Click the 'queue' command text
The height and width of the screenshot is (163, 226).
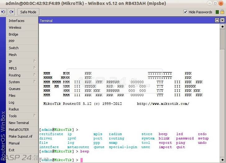coord(99,147)
